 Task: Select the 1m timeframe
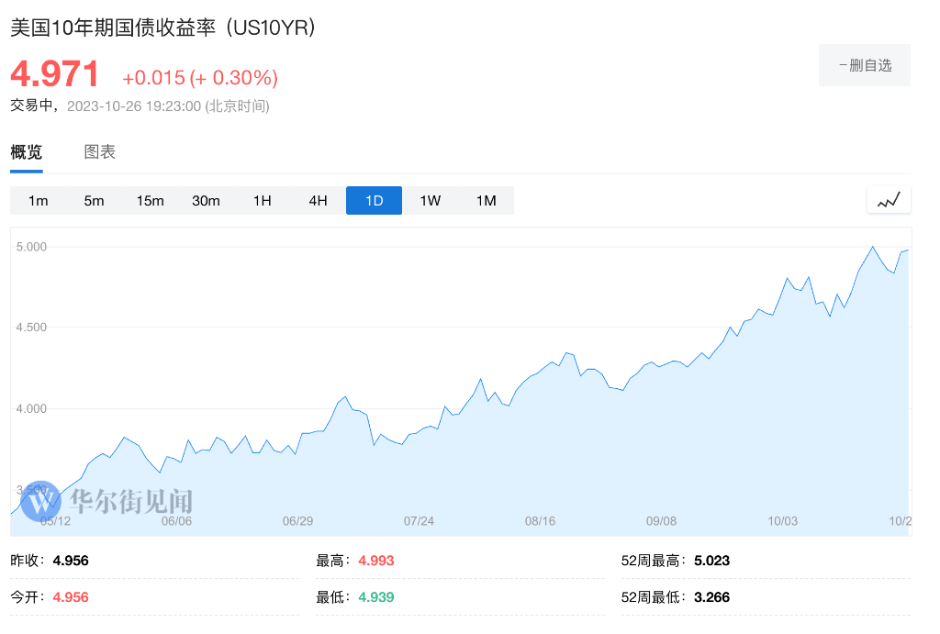pyautogui.click(x=38, y=201)
